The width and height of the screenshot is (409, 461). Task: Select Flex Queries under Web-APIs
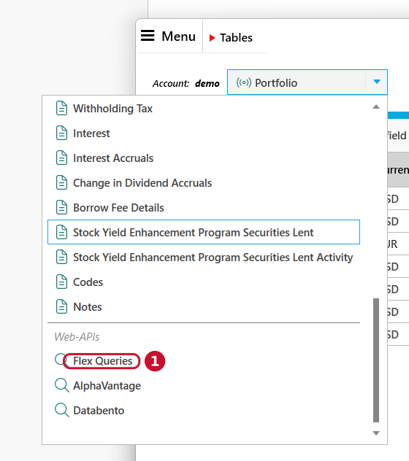click(103, 361)
